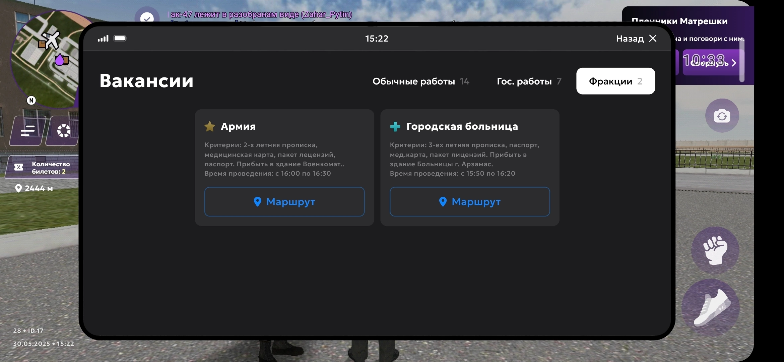Expand quest with the chevron arrow
Viewport: 784px width, 362px height.
pos(734,63)
